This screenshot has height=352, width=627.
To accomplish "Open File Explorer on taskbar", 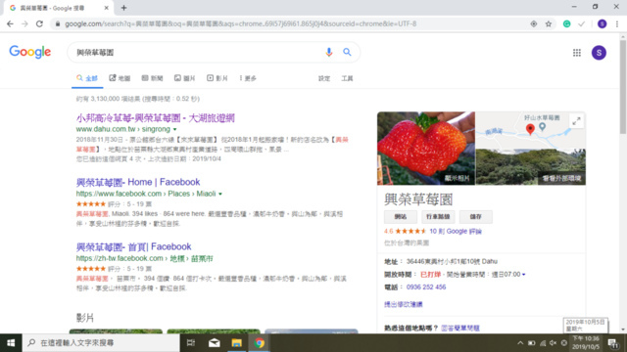I will coord(236,343).
